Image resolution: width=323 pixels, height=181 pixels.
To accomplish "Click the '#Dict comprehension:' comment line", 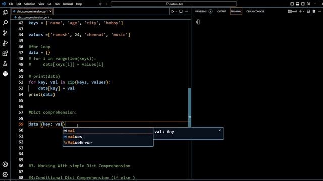I will [x=52, y=112].
